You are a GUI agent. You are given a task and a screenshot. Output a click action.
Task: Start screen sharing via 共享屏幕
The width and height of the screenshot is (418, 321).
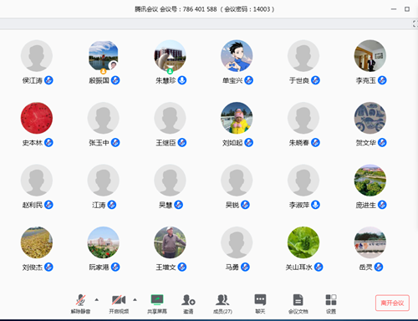157,303
